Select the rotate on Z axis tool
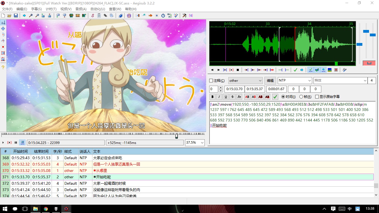Viewport: 379px width, 213px height. coord(3,35)
